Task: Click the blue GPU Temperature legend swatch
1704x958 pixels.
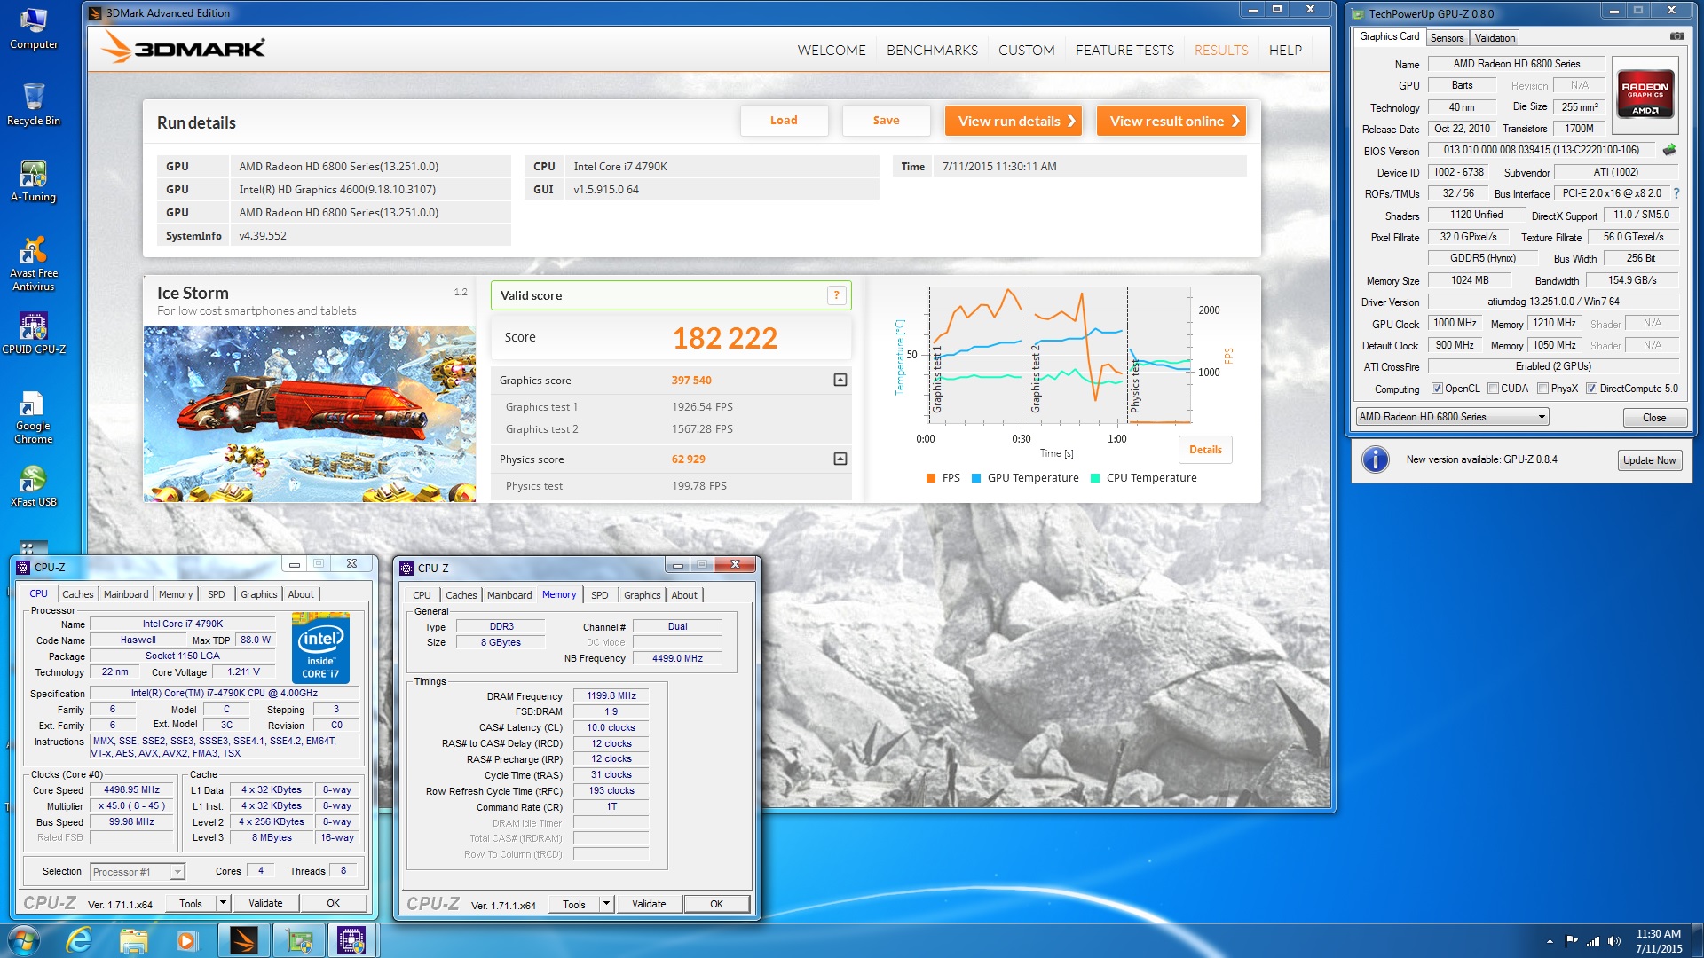Action: (976, 478)
